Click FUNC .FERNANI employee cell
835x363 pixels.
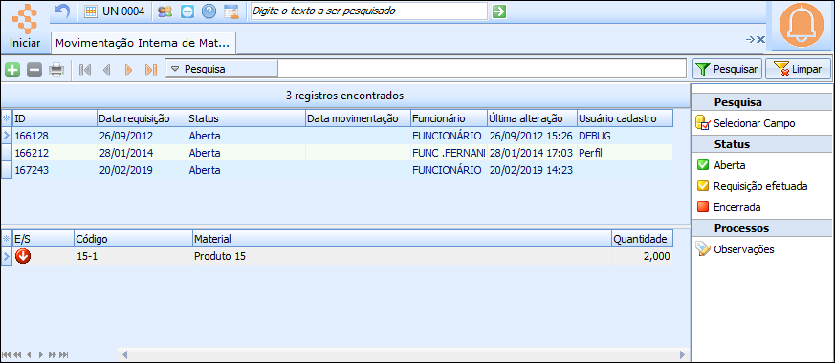[449, 153]
